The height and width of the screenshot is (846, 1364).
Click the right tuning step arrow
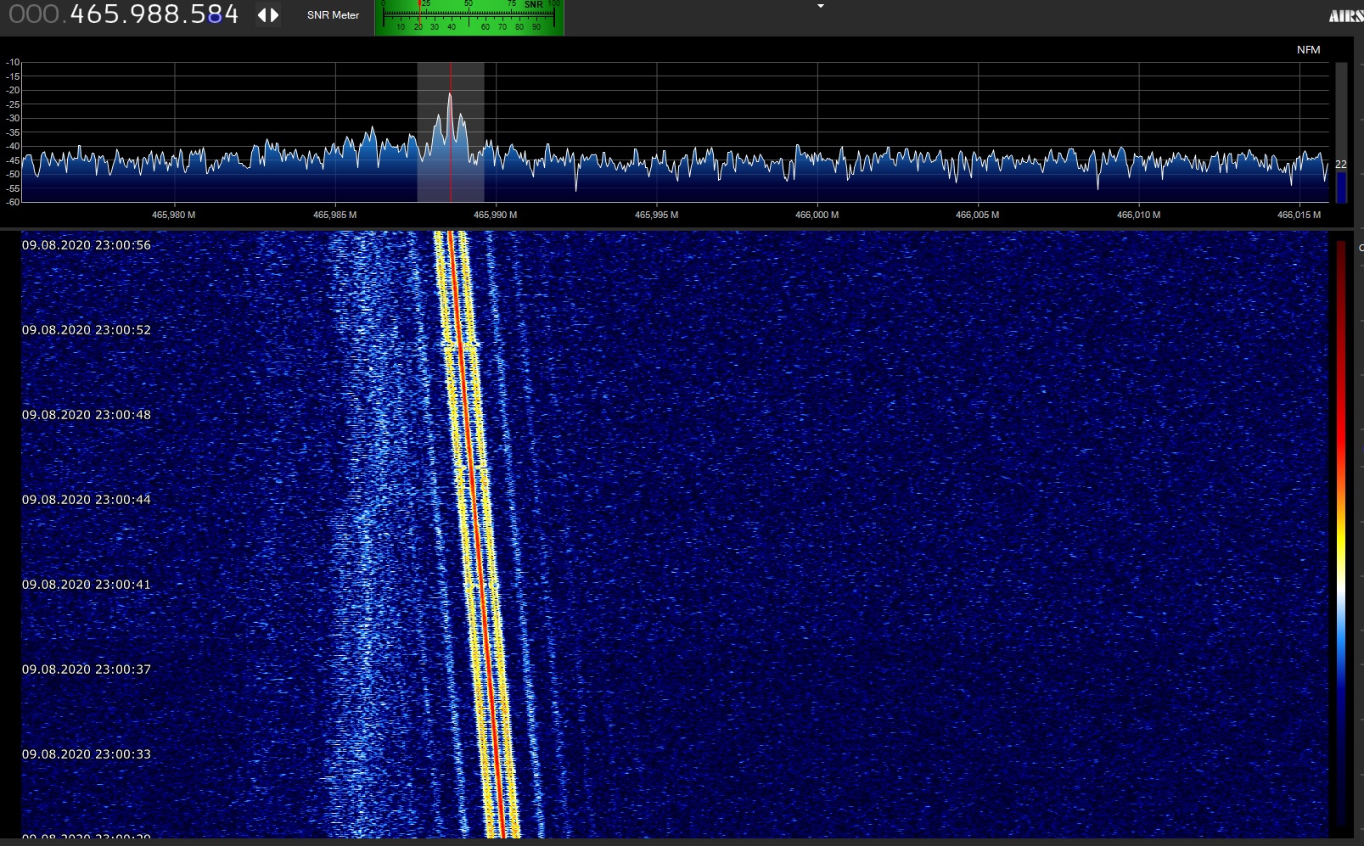coord(274,15)
